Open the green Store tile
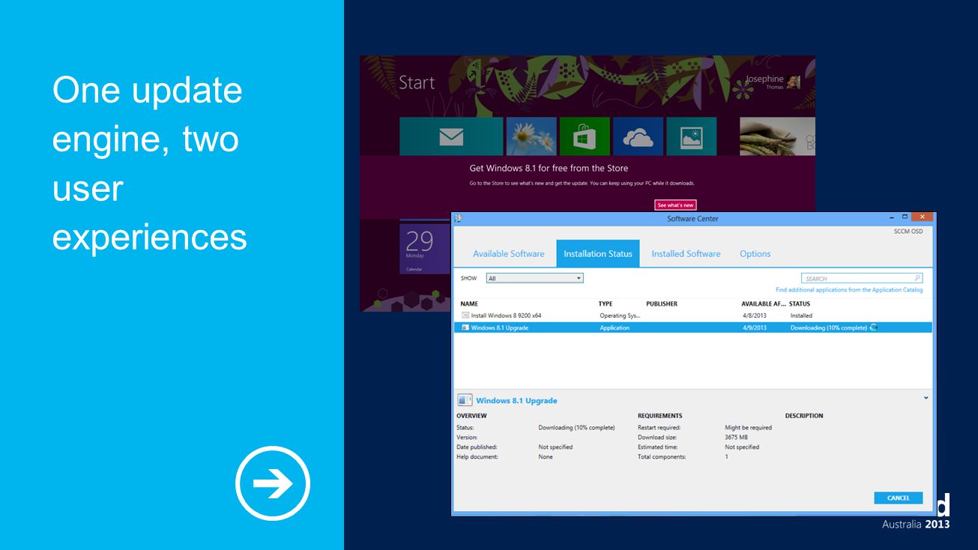The height and width of the screenshot is (550, 978). (585, 136)
